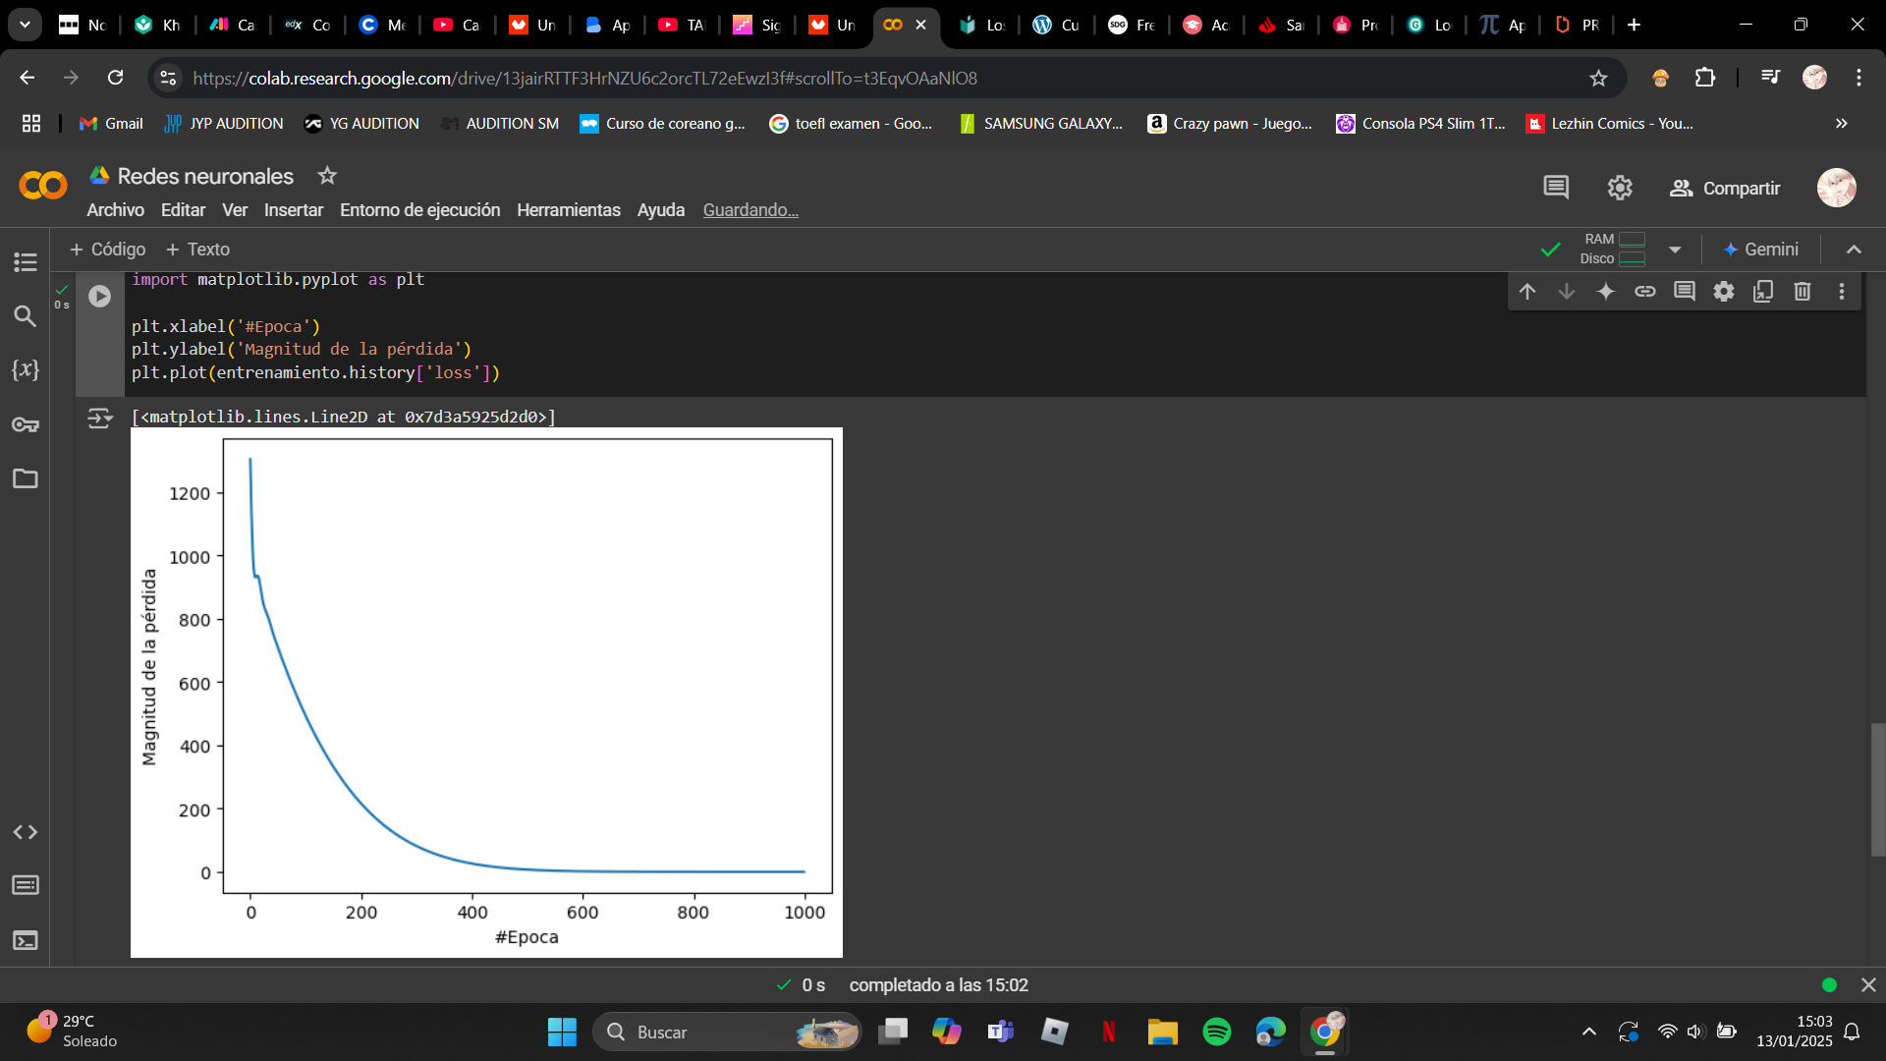Move cell up with arrow icon
Viewport: 1886px width, 1061px height.
1527,292
